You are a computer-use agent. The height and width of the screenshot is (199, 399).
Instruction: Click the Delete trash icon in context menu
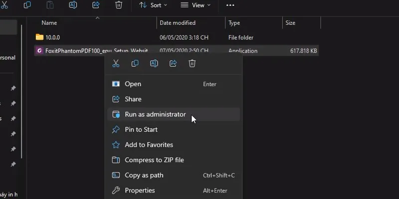192,63
